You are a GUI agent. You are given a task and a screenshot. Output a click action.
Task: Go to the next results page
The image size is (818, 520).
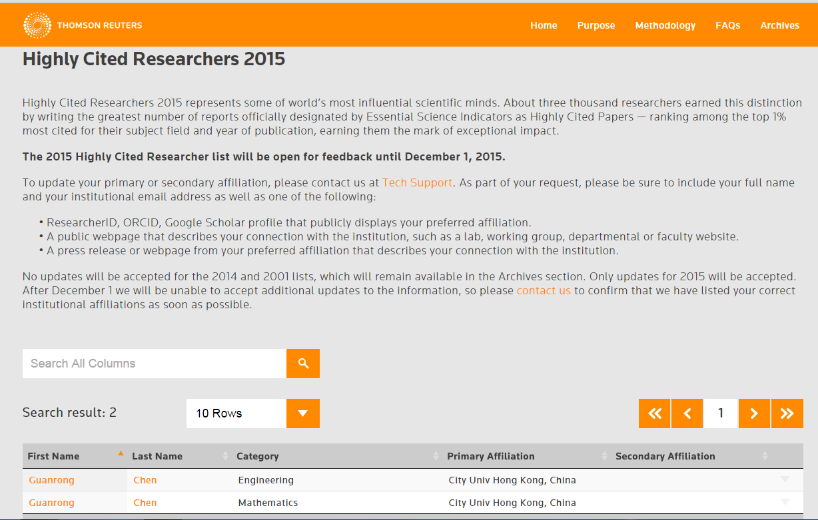[754, 413]
